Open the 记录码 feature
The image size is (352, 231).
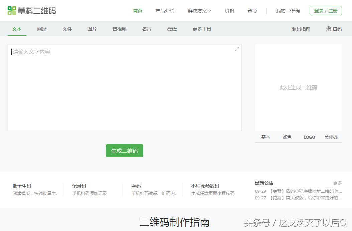[x=79, y=186]
